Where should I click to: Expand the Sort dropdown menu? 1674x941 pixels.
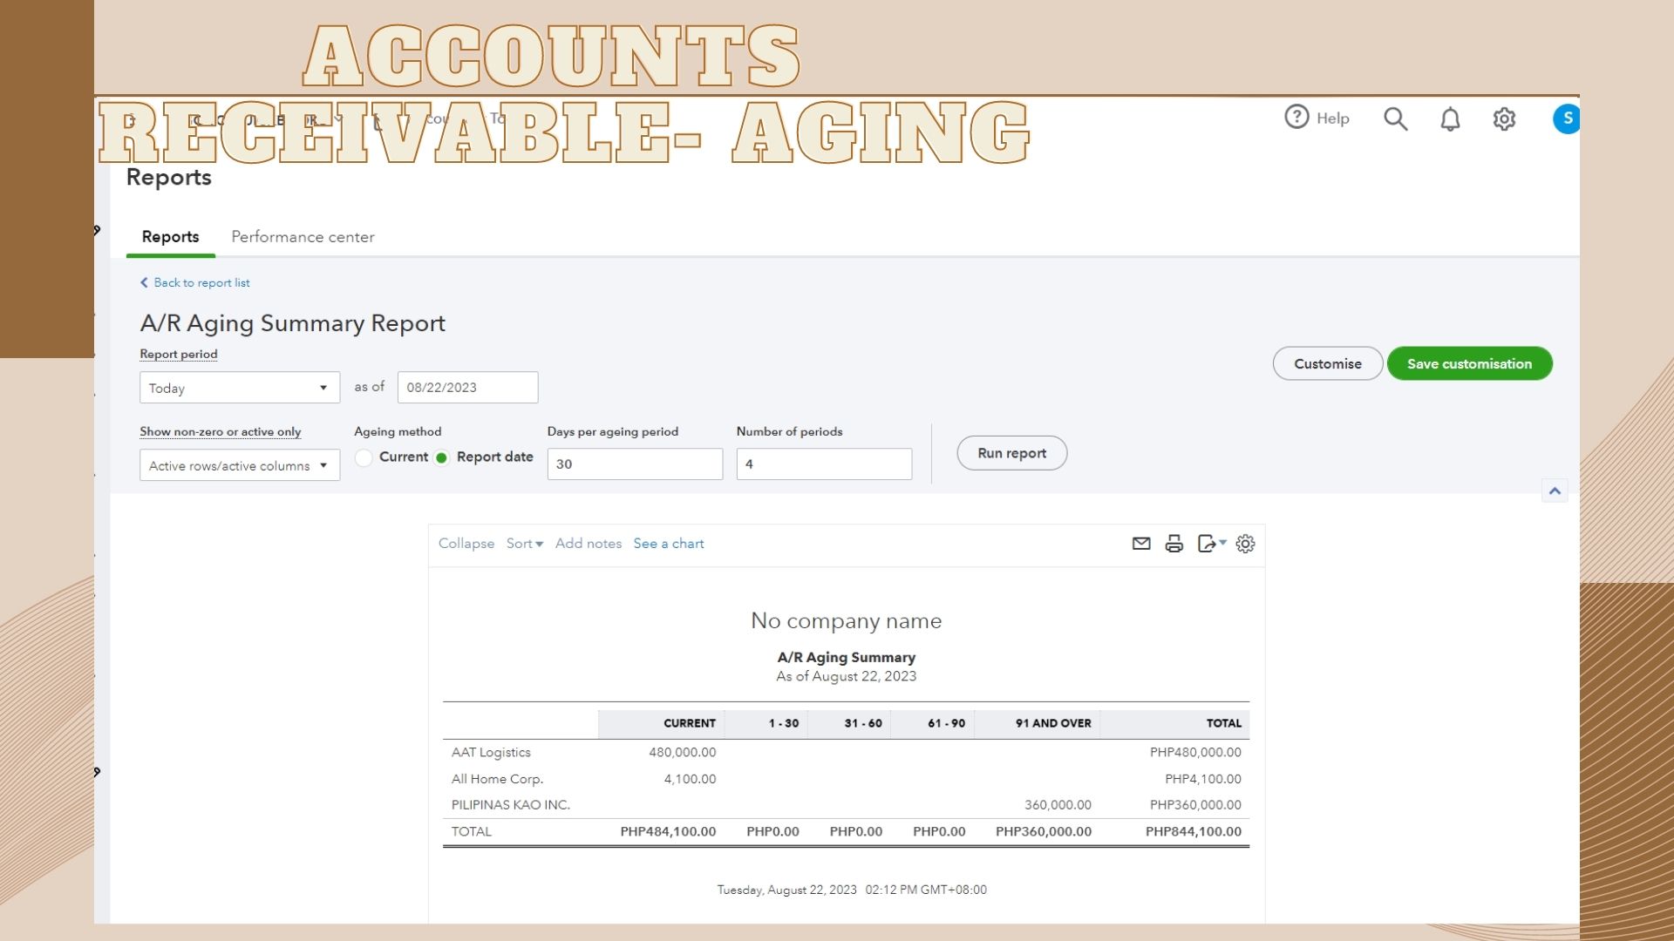[524, 544]
